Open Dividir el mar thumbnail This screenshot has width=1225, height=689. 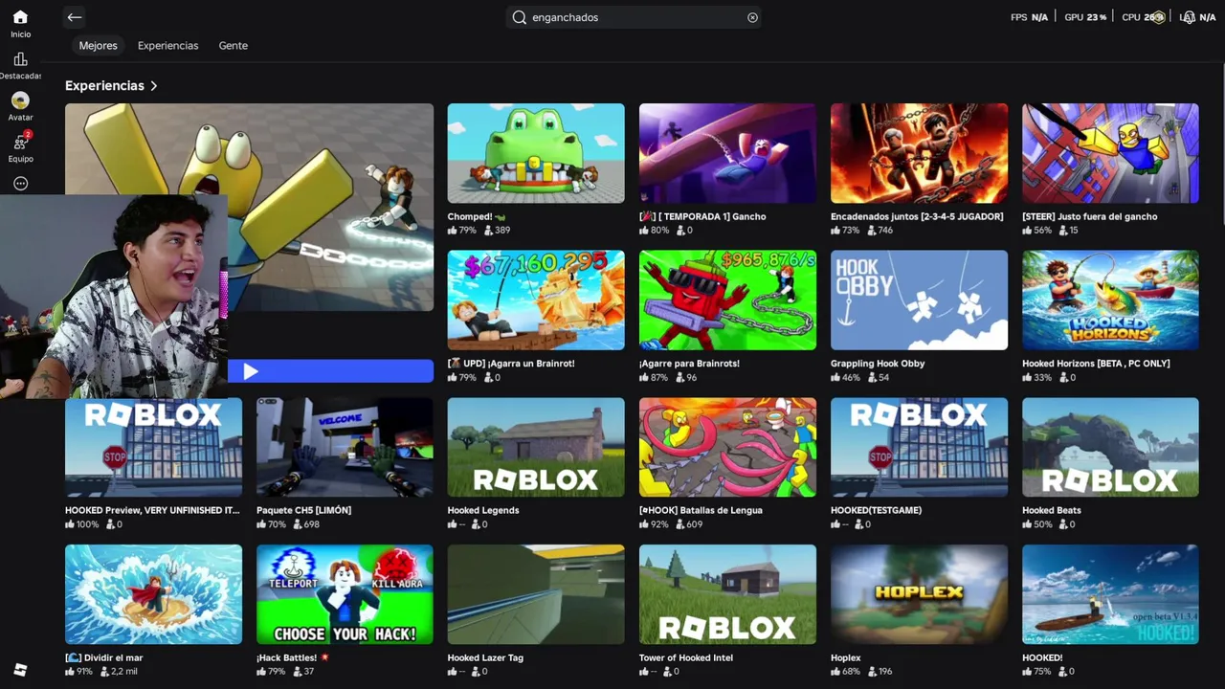[x=153, y=594]
